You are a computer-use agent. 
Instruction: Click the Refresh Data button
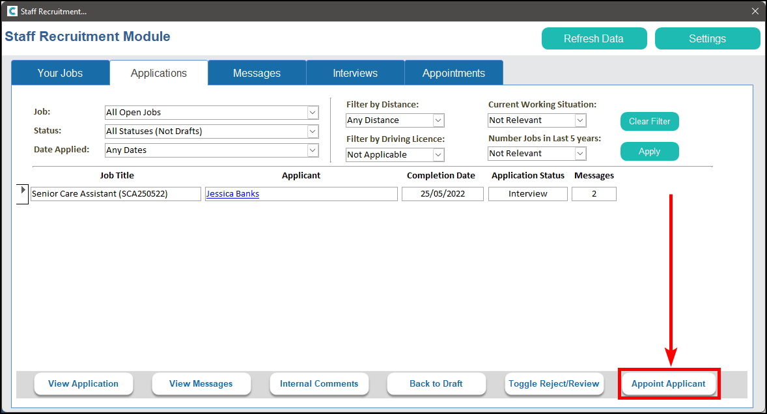pyautogui.click(x=593, y=38)
